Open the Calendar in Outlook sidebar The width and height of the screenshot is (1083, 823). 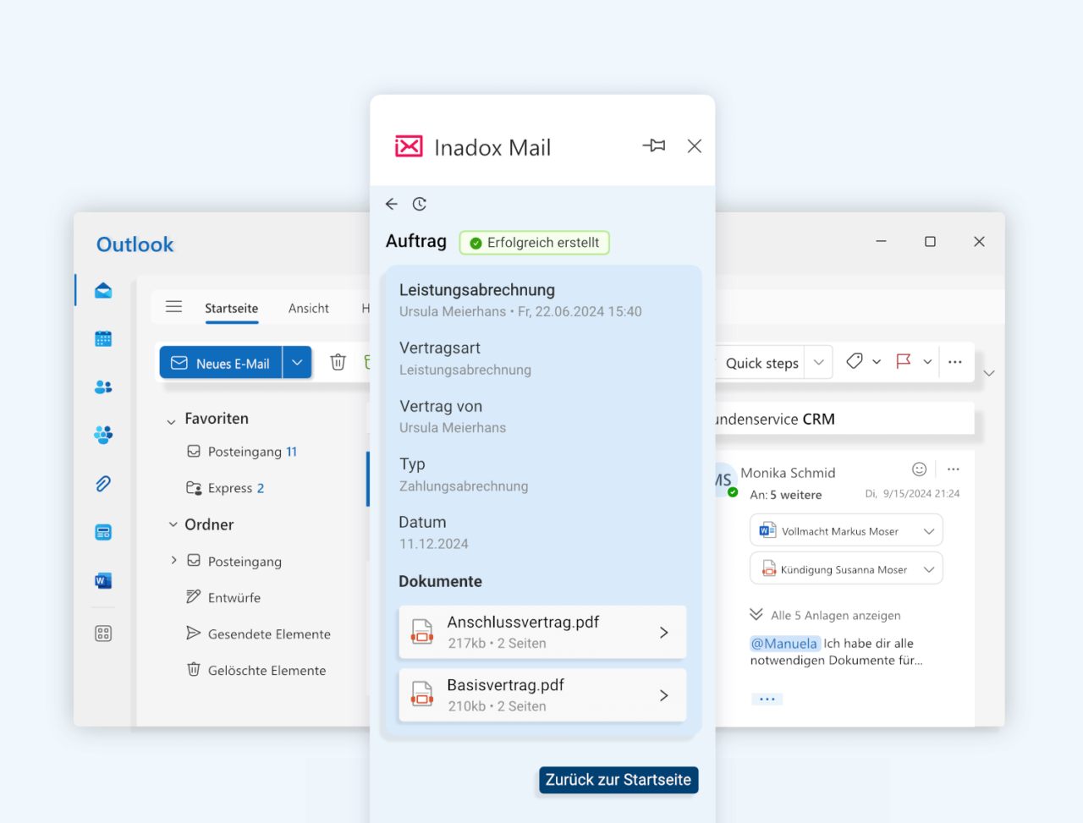pos(103,338)
